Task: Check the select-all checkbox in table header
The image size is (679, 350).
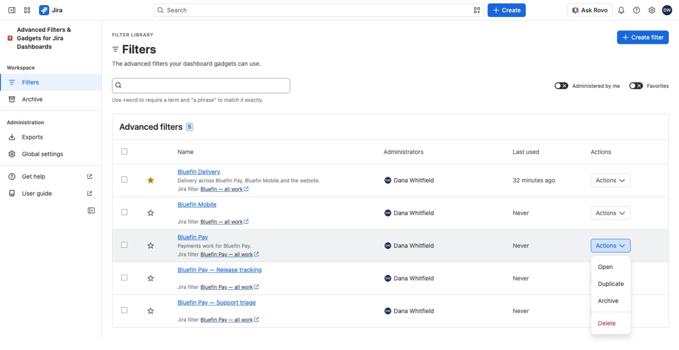Action: (x=124, y=151)
